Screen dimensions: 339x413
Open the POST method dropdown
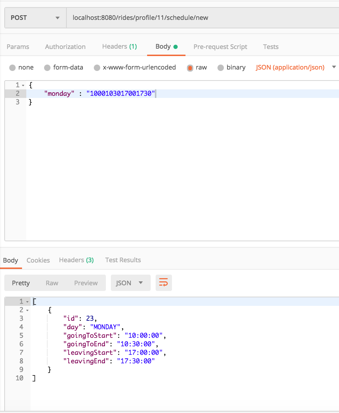tap(35, 18)
